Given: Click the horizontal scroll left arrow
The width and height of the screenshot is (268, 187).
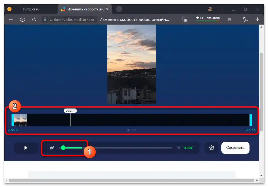Looking at the screenshot, I should [x=6, y=180].
